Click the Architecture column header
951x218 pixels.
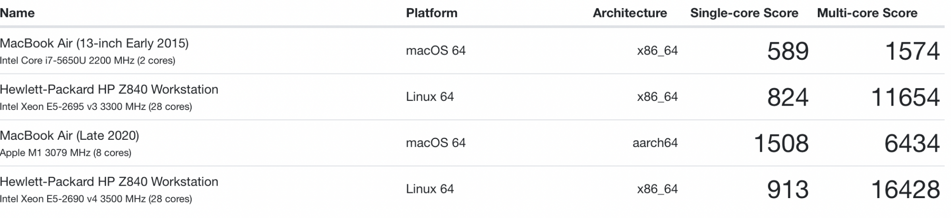(x=630, y=13)
